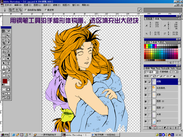
Task: Toggle lock position checkbox
Action: [165, 76]
